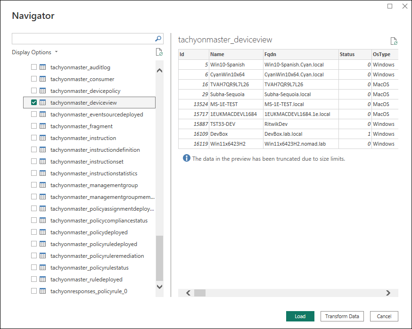Click the table icon beside tachyonmaster_instructionset
Viewport: 412px width, 329px height.
42,162
